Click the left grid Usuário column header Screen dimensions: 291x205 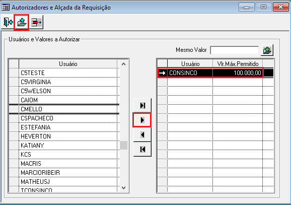pyautogui.click(x=68, y=64)
